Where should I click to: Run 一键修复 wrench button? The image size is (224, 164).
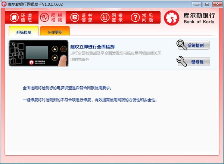pyautogui.click(x=193, y=62)
